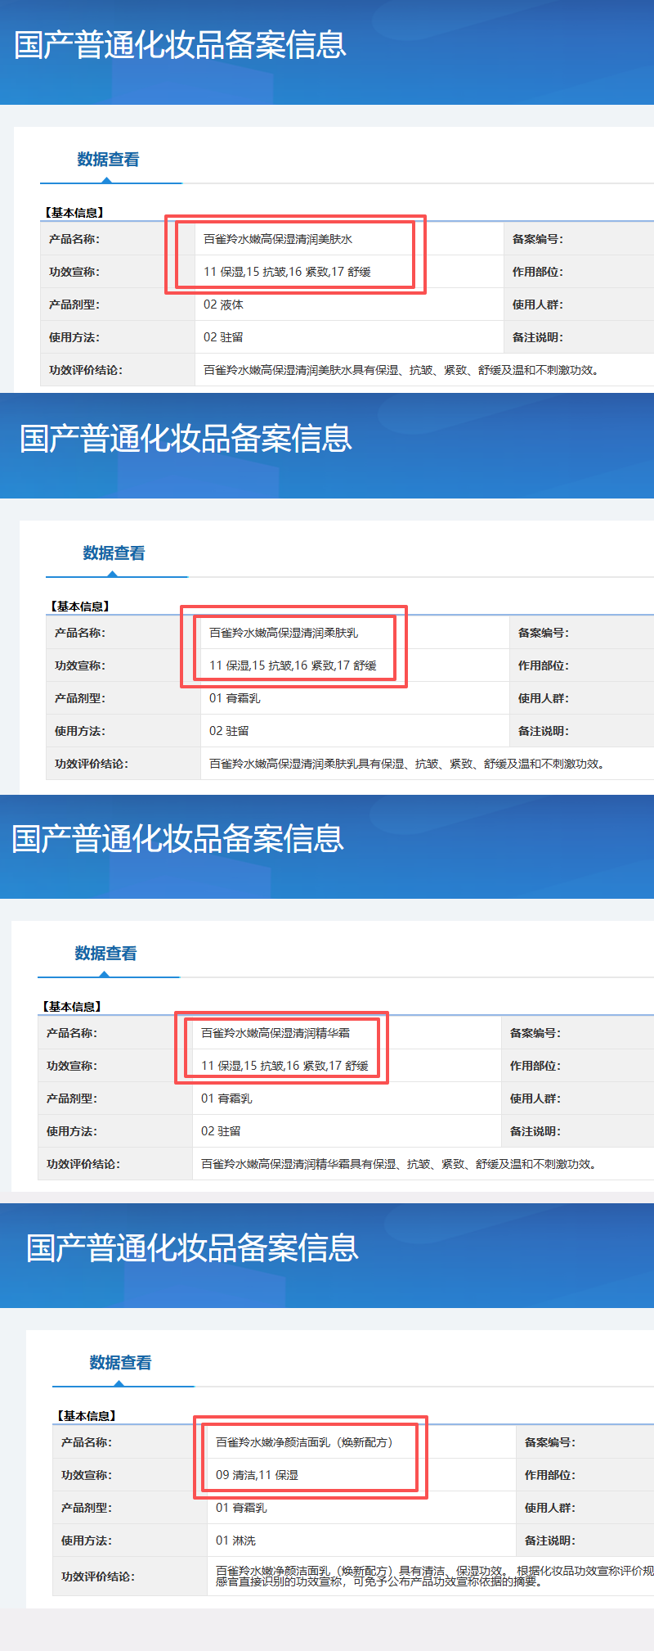Select 数据查看 tab above the 柔肤乳 record

point(114,553)
